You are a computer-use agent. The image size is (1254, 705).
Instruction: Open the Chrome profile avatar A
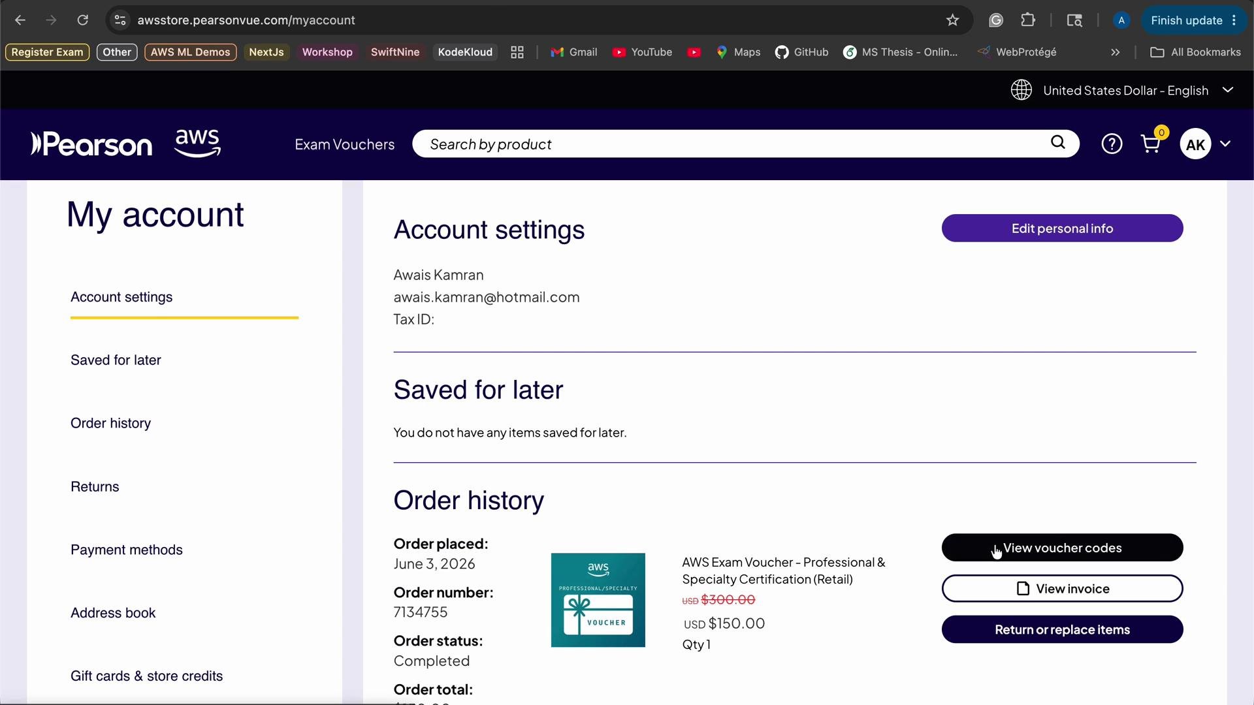tap(1121, 20)
